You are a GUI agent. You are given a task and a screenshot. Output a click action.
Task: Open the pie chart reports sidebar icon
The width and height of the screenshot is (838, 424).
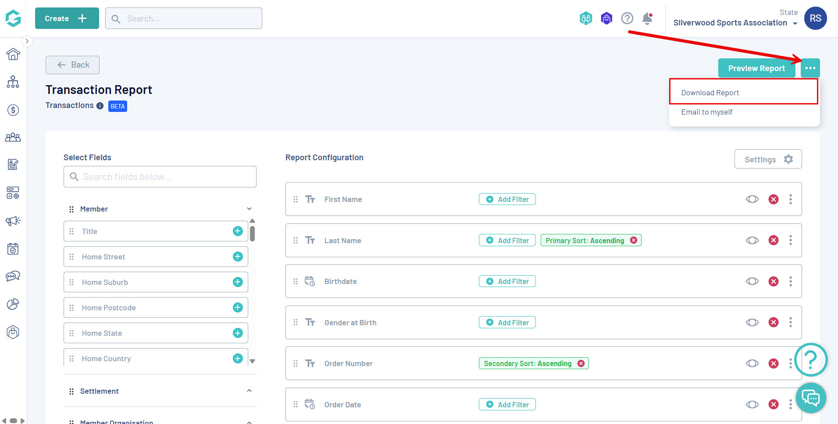(13, 304)
